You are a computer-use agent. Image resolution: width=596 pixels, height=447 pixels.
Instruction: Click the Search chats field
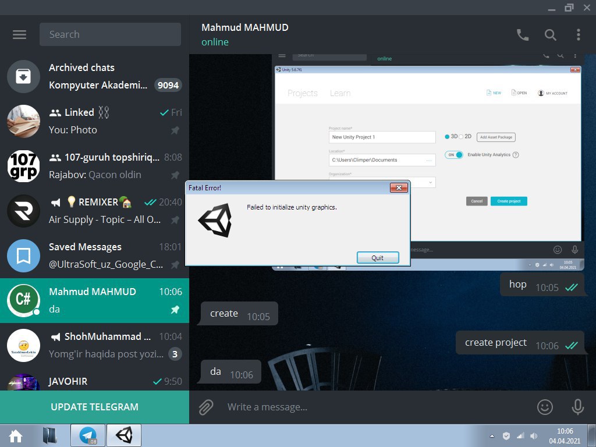110,34
